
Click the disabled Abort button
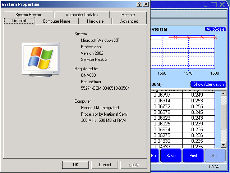[215, 155]
